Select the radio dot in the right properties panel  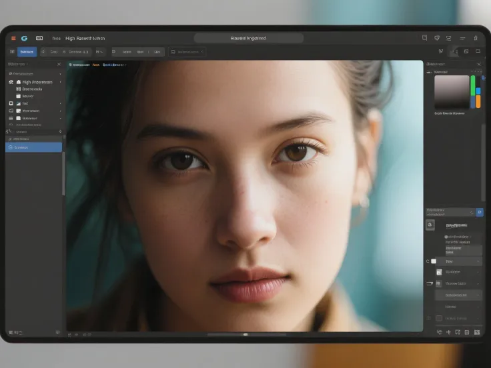pyautogui.click(x=446, y=237)
